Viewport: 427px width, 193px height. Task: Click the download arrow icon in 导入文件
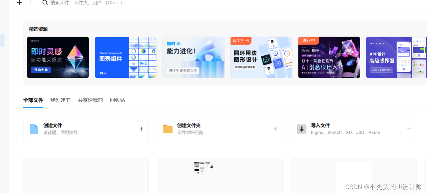(x=302, y=129)
